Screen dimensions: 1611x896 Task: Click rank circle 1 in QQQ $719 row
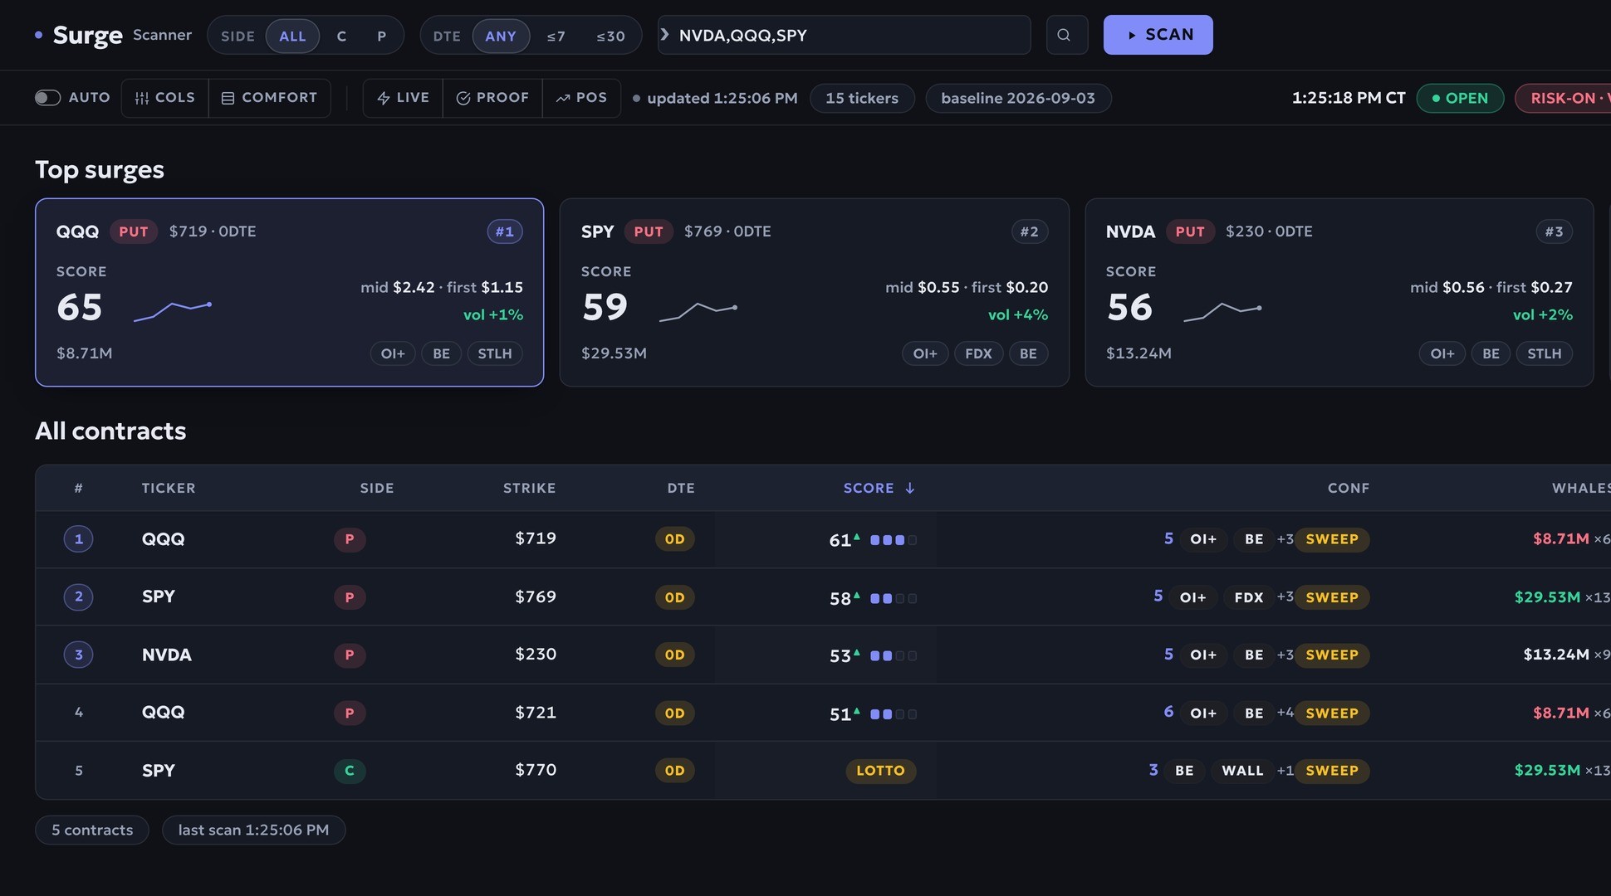point(79,539)
